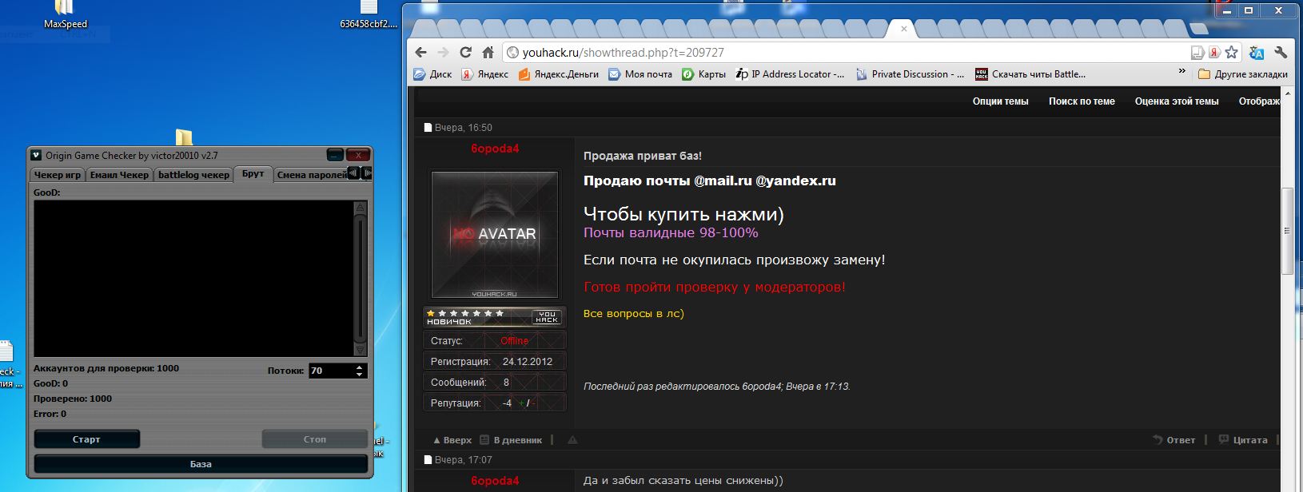Decrease Потоки with the down arrow

(360, 375)
